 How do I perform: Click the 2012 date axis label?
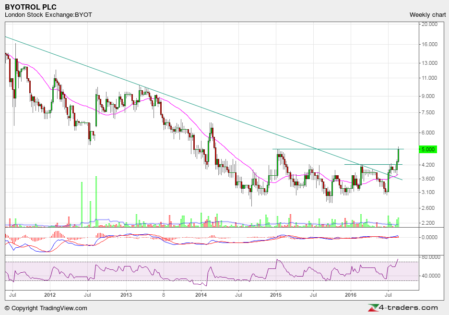[50, 295]
